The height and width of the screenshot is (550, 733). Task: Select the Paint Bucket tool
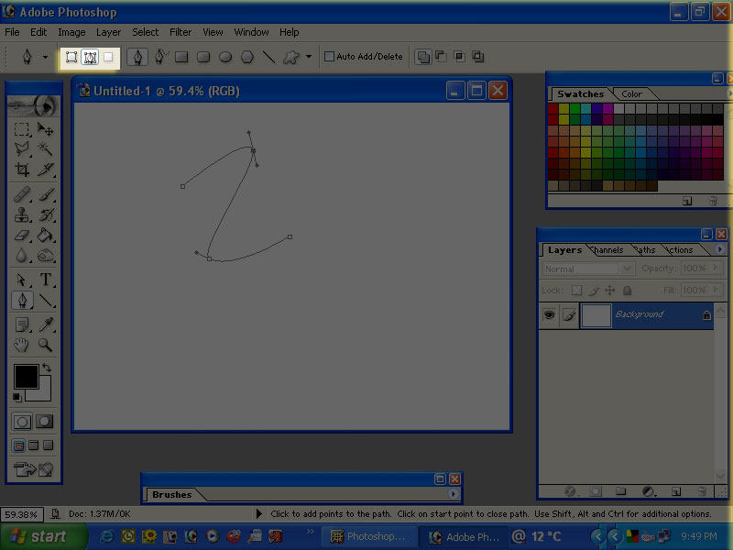pos(46,236)
